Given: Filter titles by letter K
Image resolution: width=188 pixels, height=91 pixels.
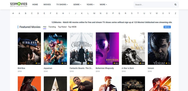Looking at the screenshot, I should (x=82, y=13).
